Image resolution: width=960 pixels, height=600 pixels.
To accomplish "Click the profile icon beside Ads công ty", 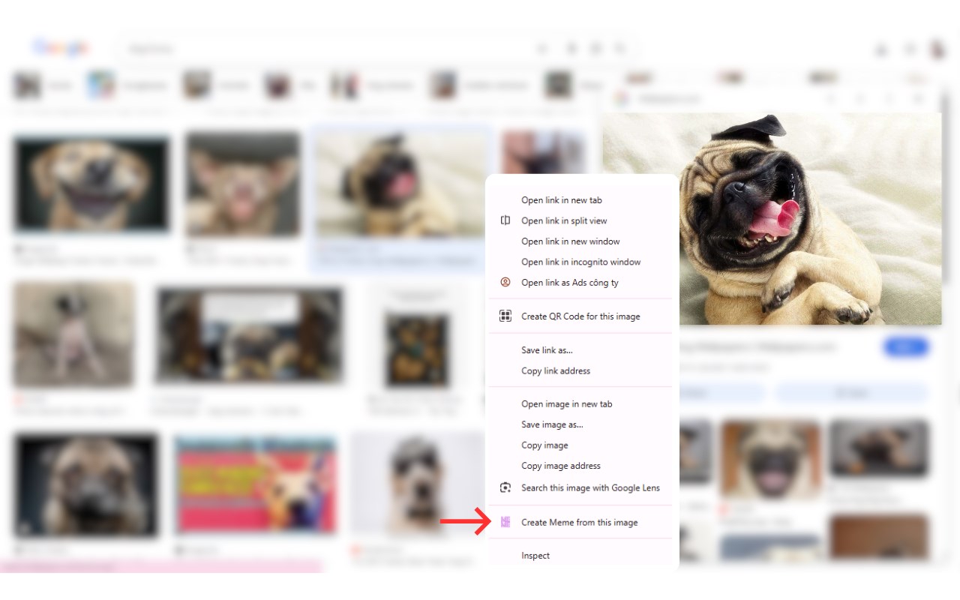I will pyautogui.click(x=505, y=283).
